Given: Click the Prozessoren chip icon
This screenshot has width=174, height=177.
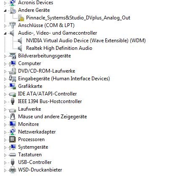Looking at the screenshot, I should pos(13,139).
